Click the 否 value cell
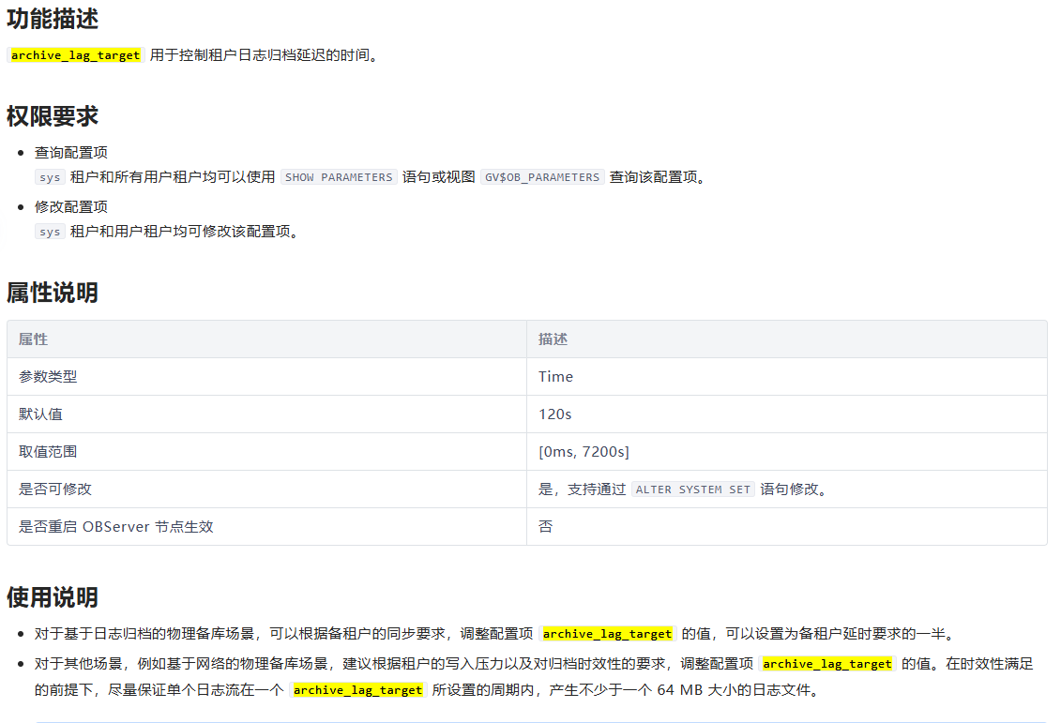Image resolution: width=1061 pixels, height=723 pixels. point(787,527)
